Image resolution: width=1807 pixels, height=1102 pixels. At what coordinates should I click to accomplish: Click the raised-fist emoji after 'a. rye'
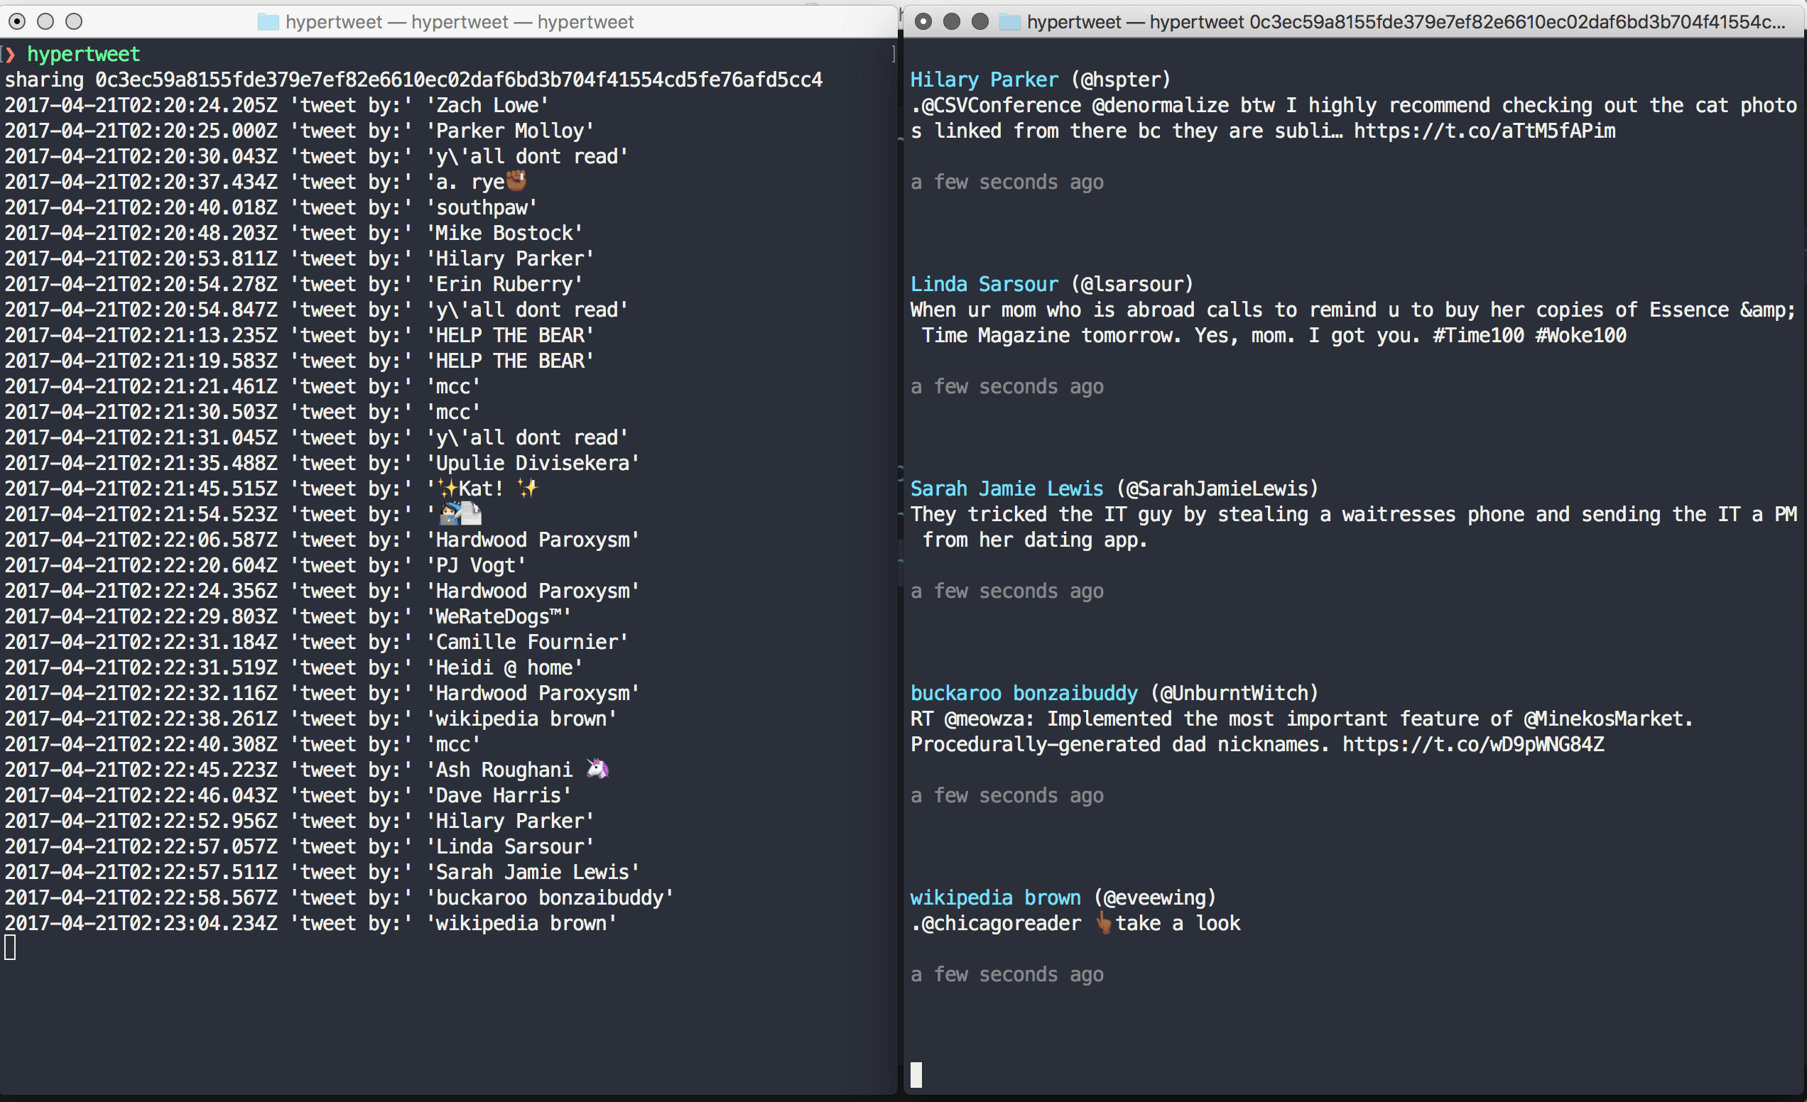(517, 180)
